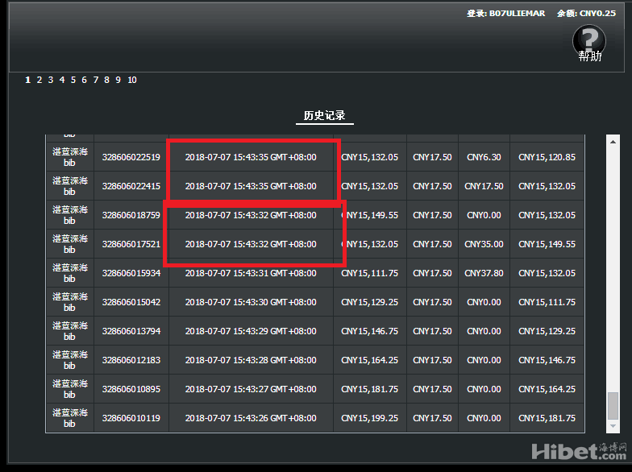Click the login name B07ULIEMAR
The height and width of the screenshot is (472, 632).
pos(517,14)
